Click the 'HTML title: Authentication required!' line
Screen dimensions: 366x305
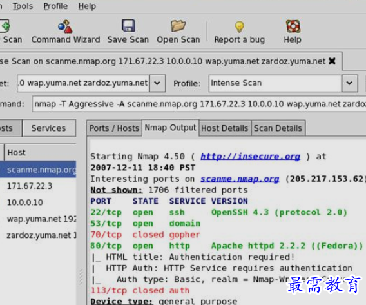coord(193,257)
